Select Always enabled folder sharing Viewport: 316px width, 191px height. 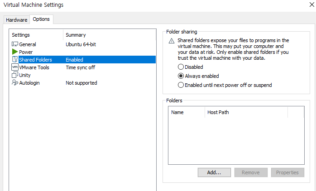click(181, 76)
